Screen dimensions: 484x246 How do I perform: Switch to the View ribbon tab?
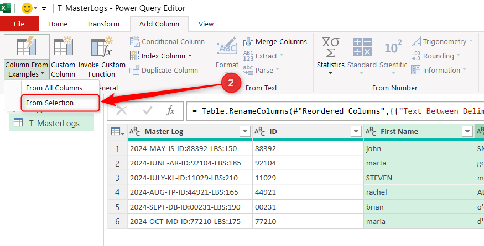click(206, 24)
